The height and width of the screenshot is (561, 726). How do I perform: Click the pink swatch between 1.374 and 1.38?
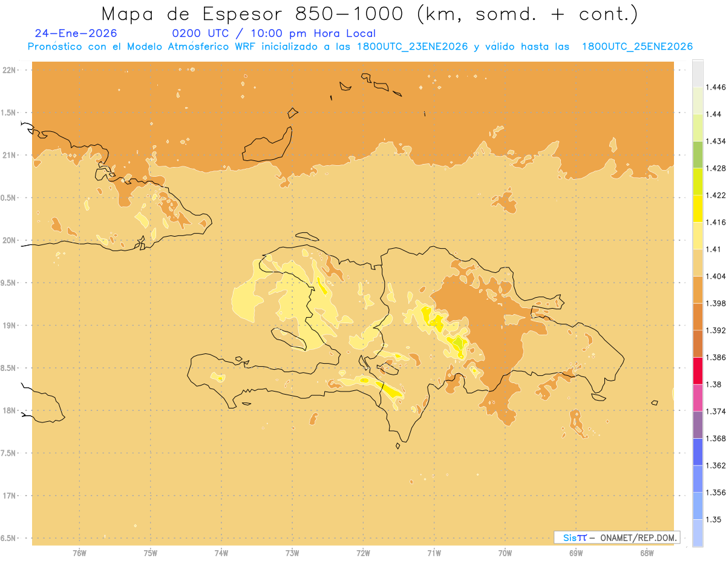pos(698,398)
